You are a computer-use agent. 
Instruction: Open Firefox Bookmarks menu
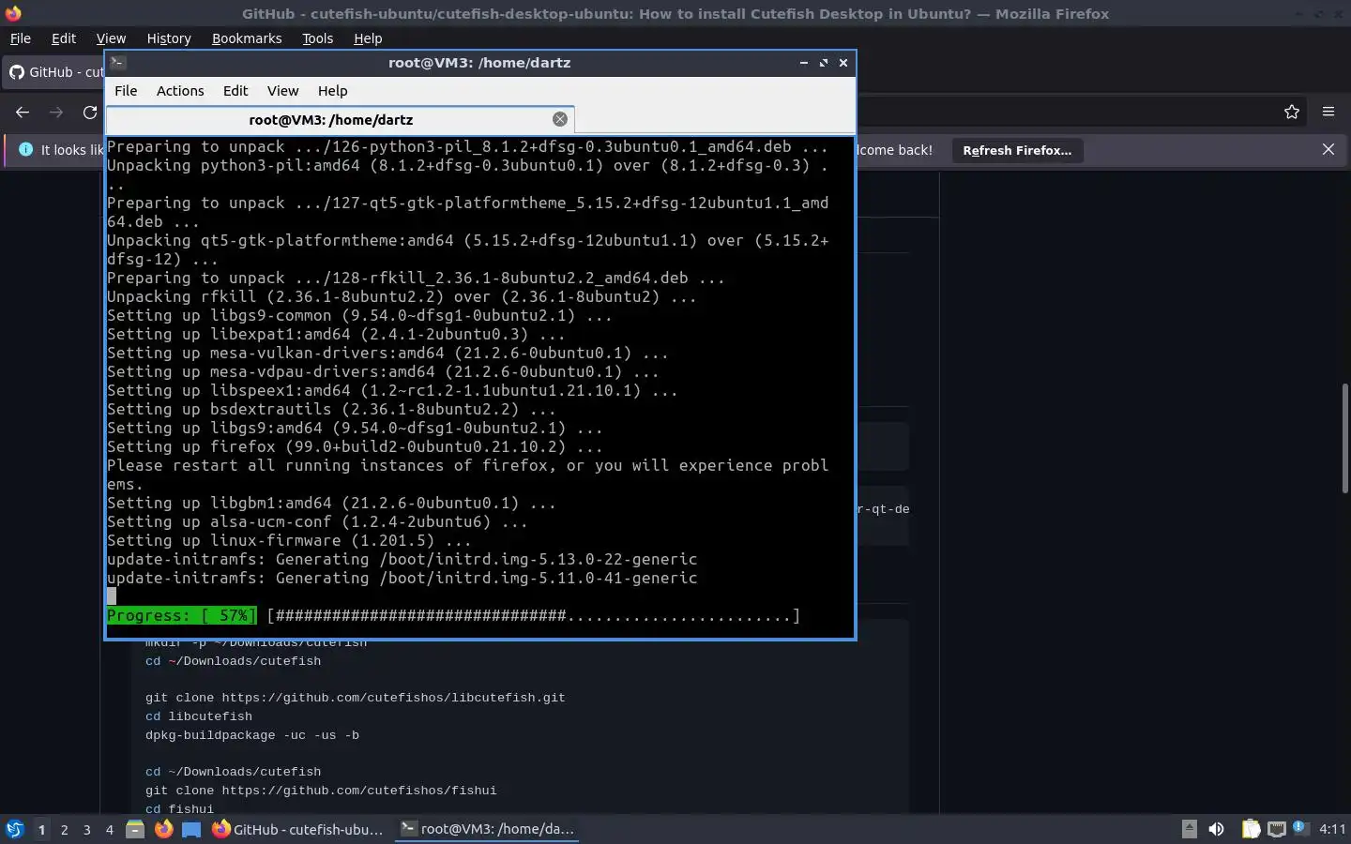click(x=247, y=38)
